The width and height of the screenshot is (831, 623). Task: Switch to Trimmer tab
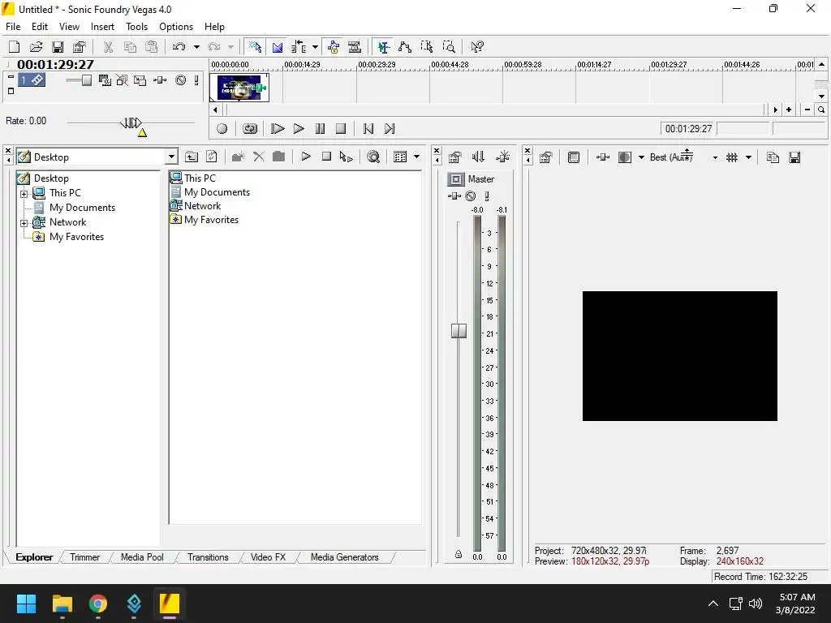click(84, 557)
